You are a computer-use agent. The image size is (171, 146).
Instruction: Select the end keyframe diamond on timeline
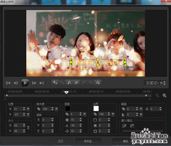point(146,95)
